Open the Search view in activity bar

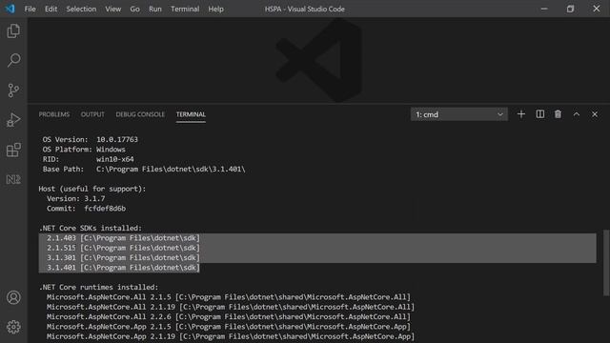13,60
